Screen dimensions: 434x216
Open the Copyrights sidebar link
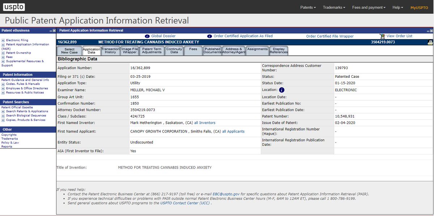click(x=9, y=135)
